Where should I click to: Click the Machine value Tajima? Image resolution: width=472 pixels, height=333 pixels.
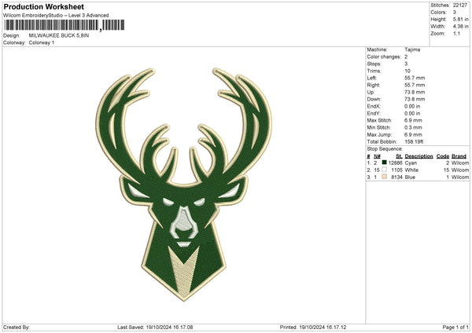[412, 49]
